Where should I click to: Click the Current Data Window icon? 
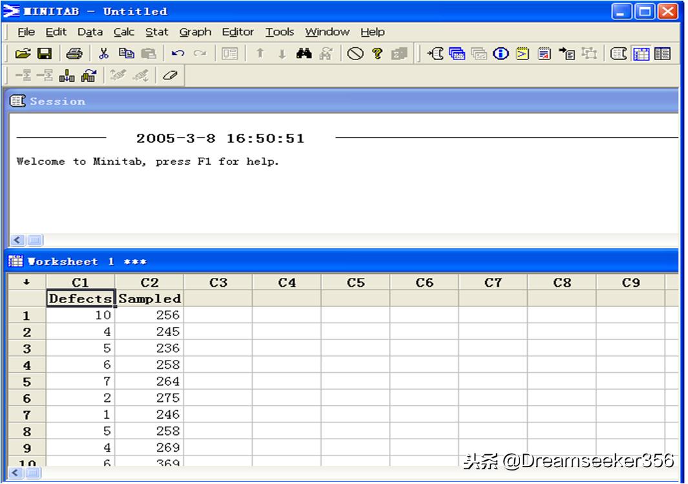[x=641, y=54]
